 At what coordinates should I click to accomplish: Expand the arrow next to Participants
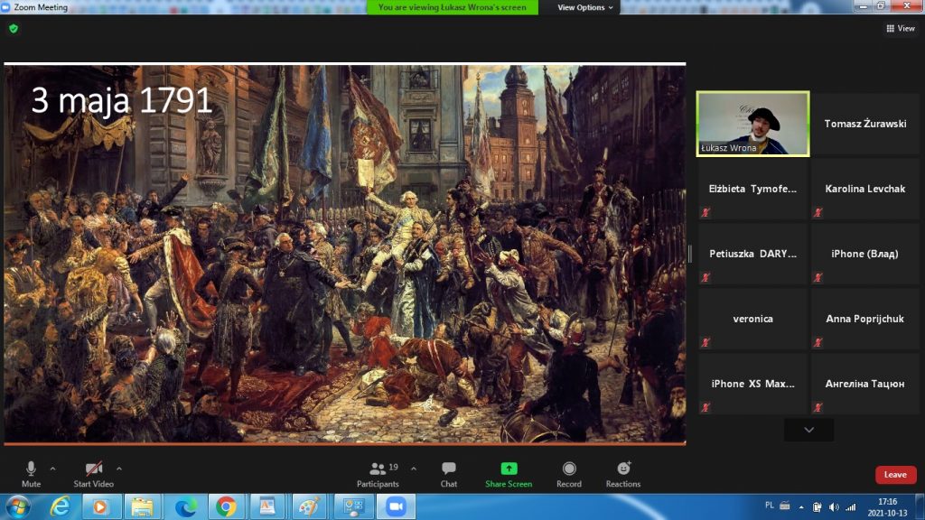click(x=414, y=469)
